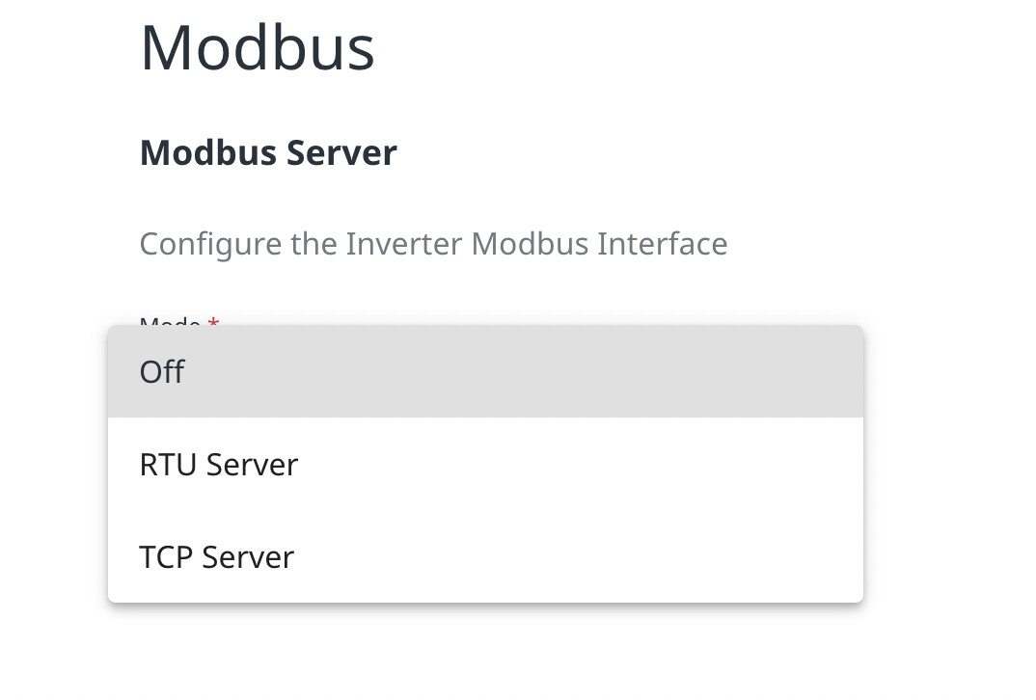Image resolution: width=1036 pixels, height=700 pixels.
Task: Pick TCP Server in the dropdown list
Action: tap(485, 556)
